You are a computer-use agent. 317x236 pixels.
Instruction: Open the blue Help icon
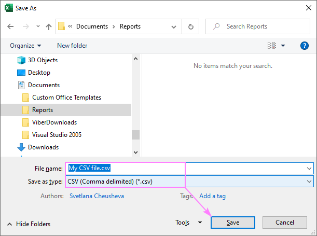pos(304,46)
